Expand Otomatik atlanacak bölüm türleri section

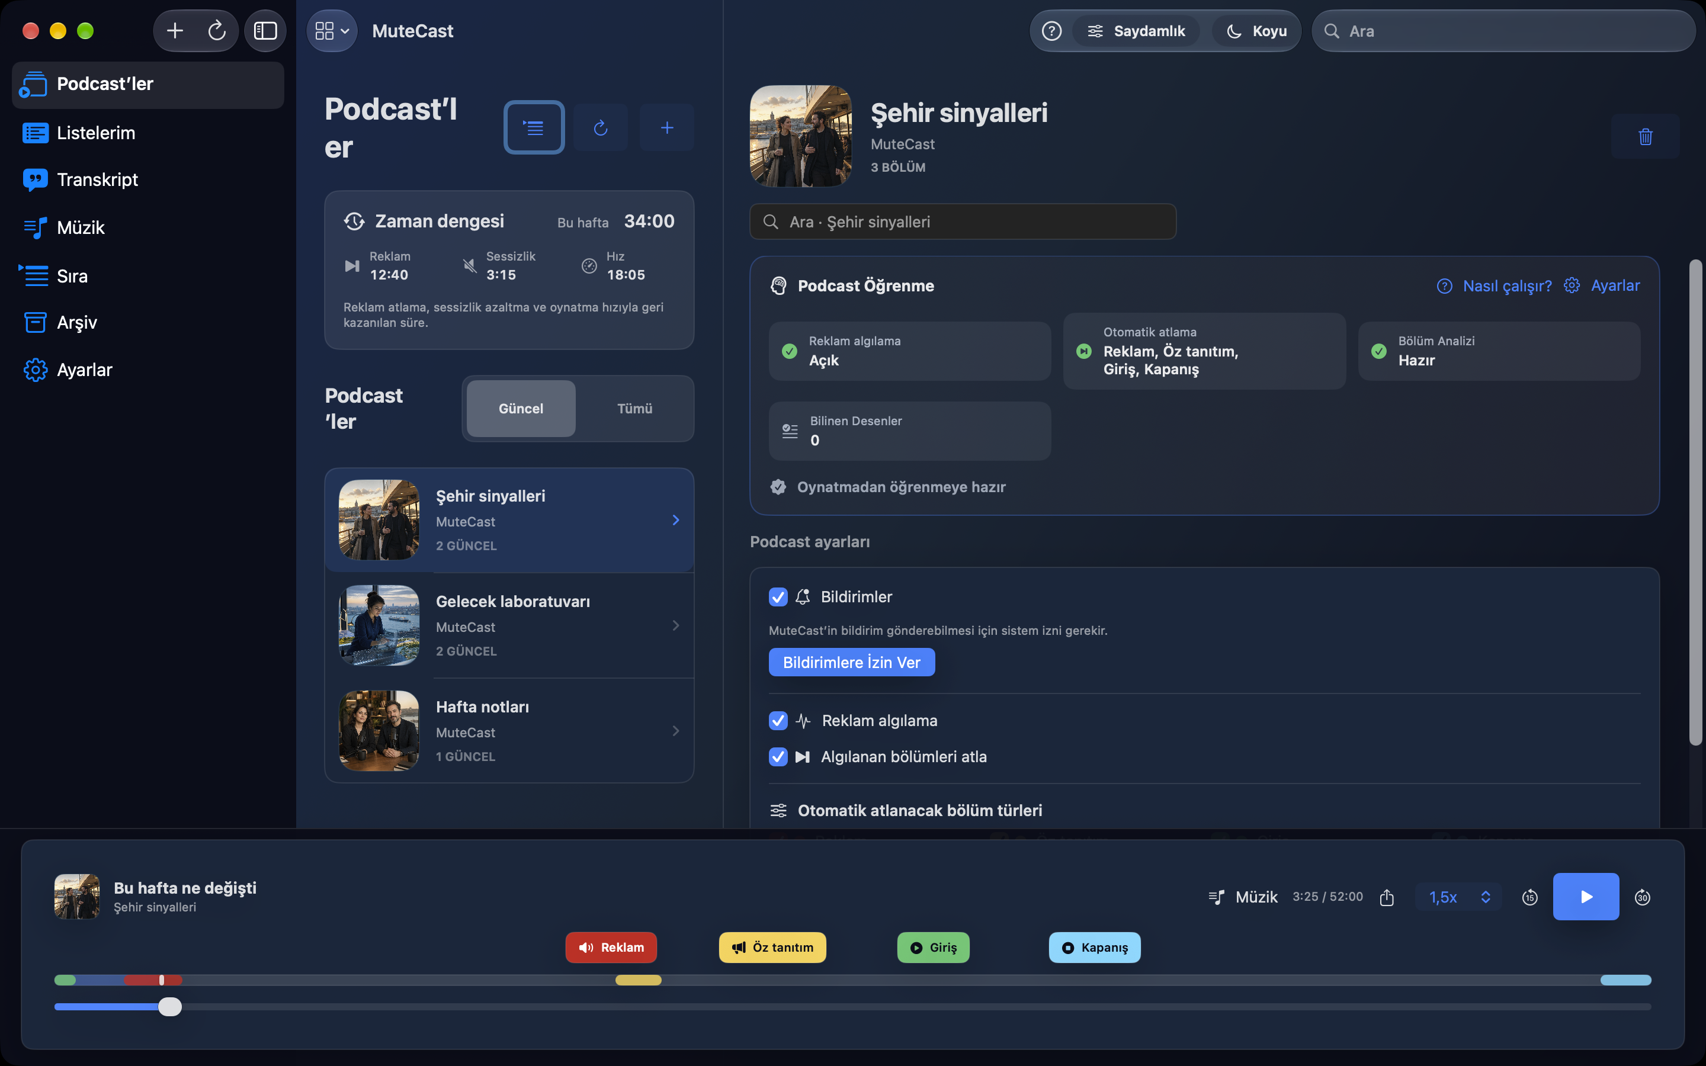(906, 810)
